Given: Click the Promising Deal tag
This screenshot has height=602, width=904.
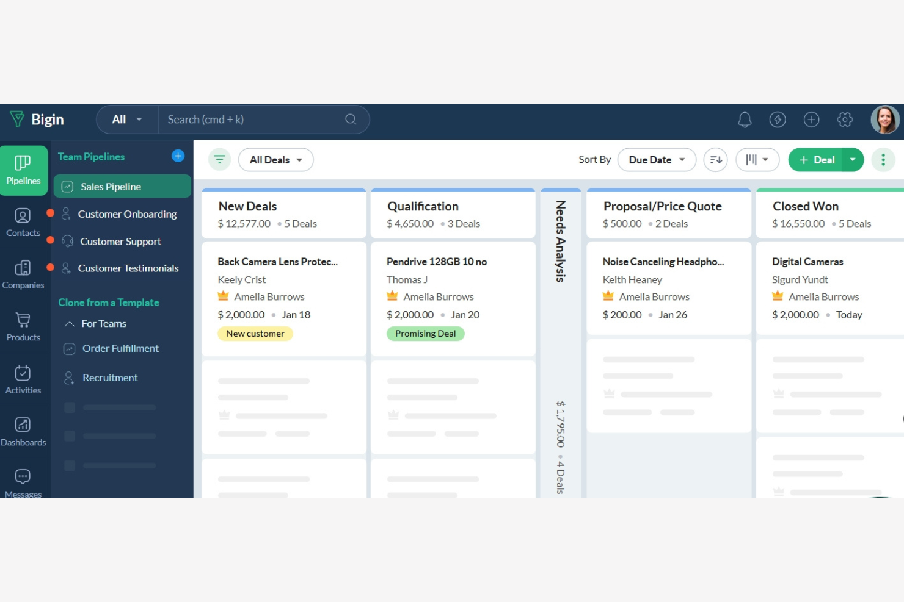Looking at the screenshot, I should pos(426,334).
